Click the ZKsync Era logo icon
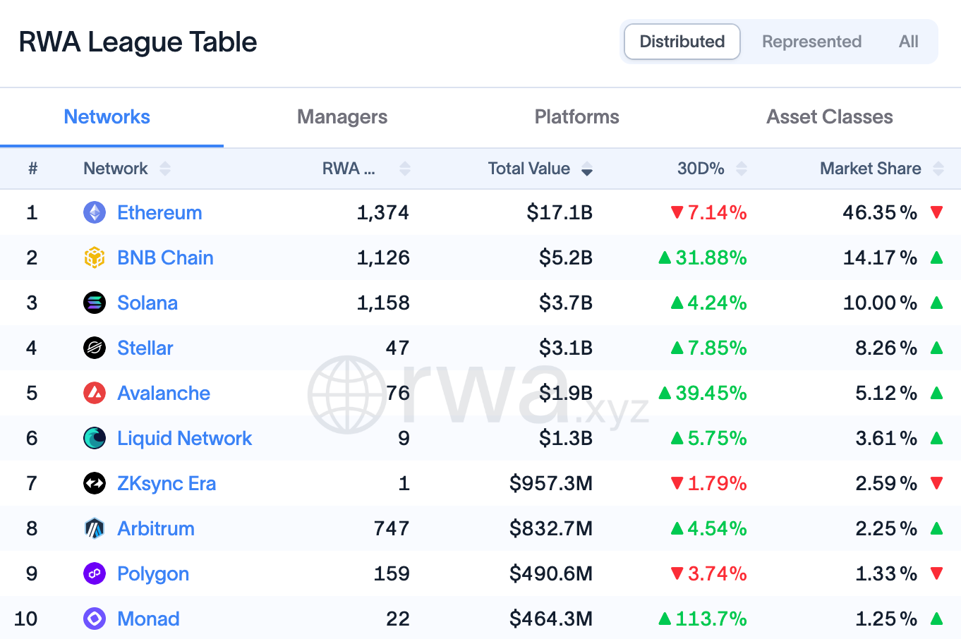Screen dimensions: 961x639 coord(95,483)
